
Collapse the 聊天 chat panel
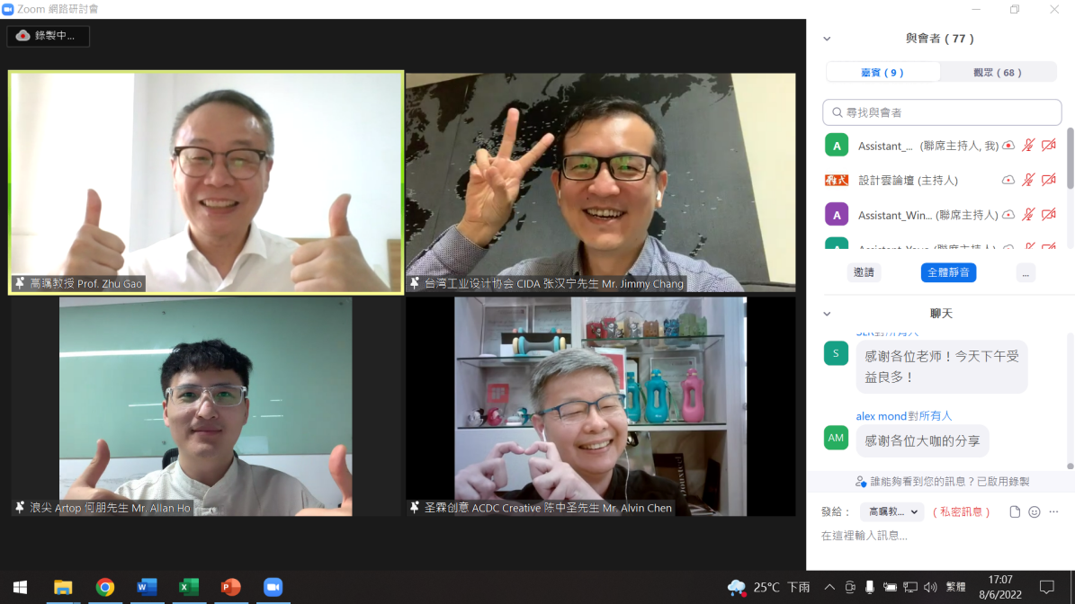pyautogui.click(x=827, y=314)
